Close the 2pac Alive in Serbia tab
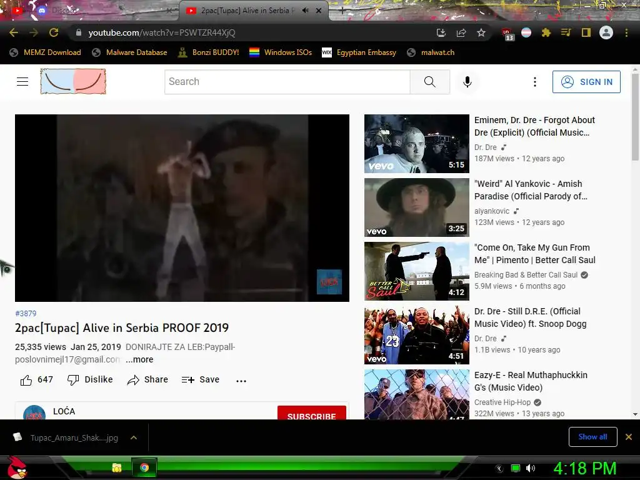Screen dimensions: 640x480 319,11
